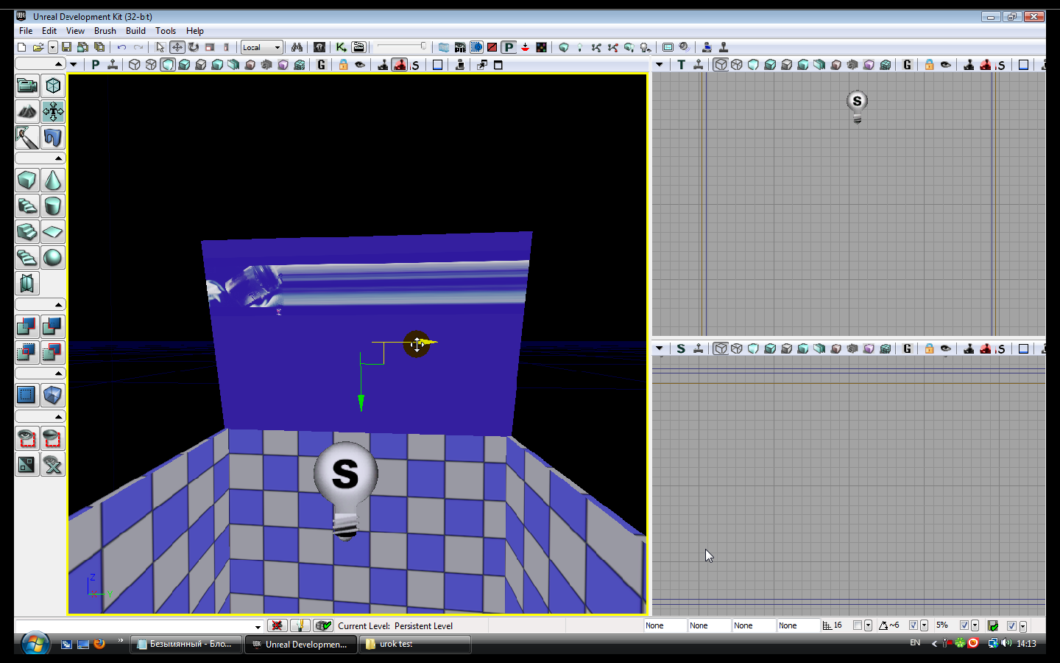Toggle the drag grid snap checkbox
Viewport: 1060px width, 663px height.
[858, 625]
